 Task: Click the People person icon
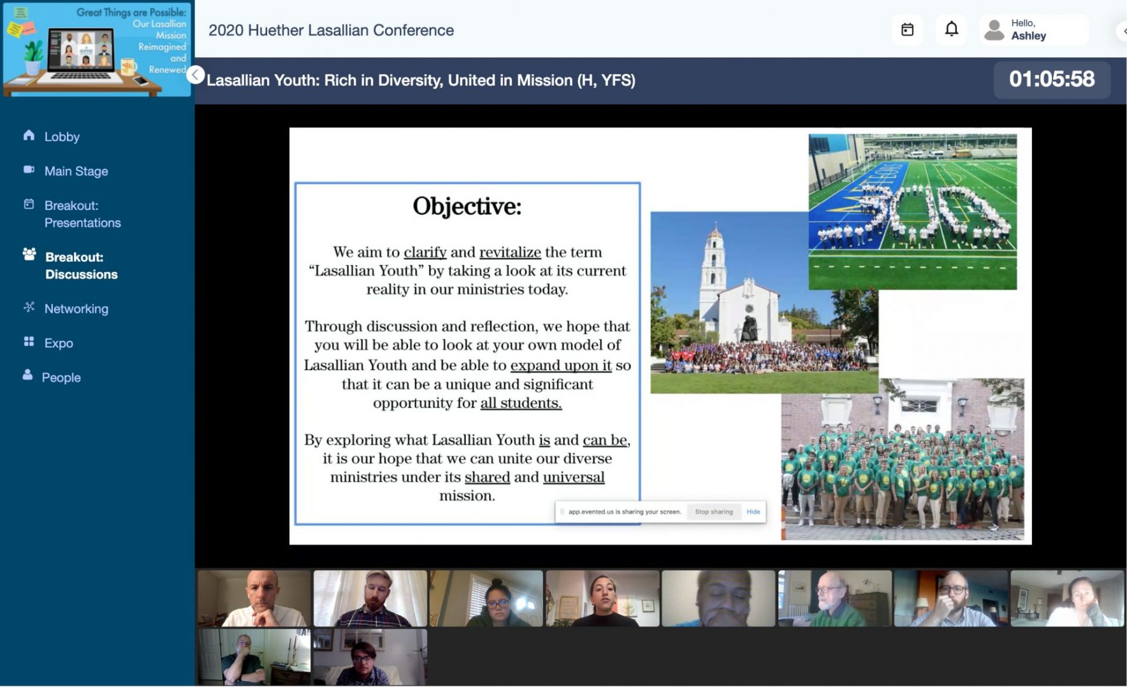pyautogui.click(x=27, y=375)
